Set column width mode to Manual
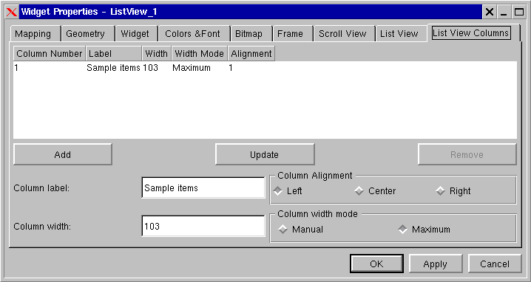This screenshot has width=531, height=282. (x=300, y=230)
